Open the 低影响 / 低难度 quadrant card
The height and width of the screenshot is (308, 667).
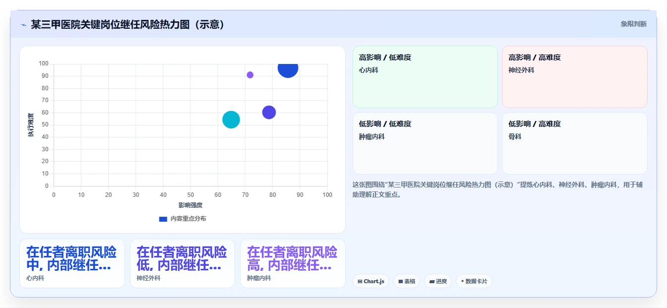[x=425, y=143]
